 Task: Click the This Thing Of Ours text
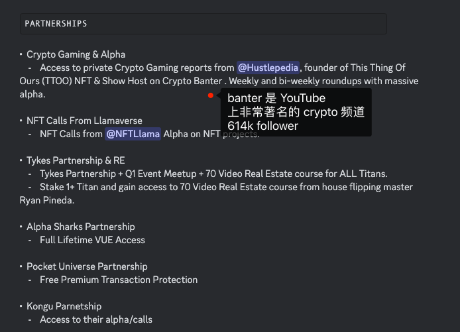pyautogui.click(x=378, y=68)
